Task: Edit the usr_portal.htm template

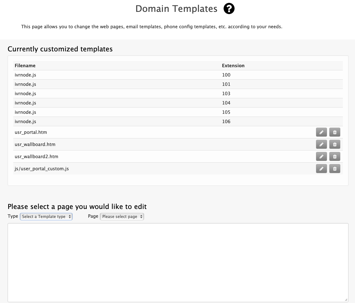Action: 321,132
